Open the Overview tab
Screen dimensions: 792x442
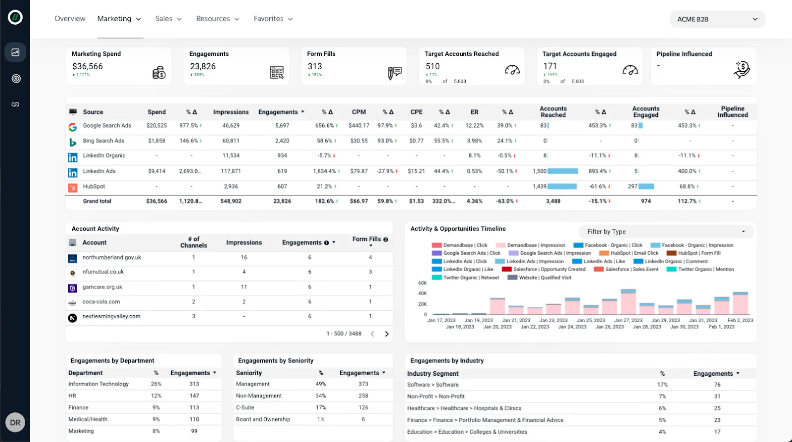70,19
